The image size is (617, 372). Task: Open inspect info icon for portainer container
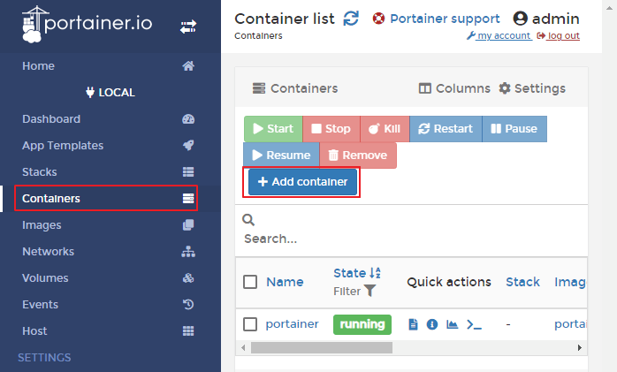432,324
